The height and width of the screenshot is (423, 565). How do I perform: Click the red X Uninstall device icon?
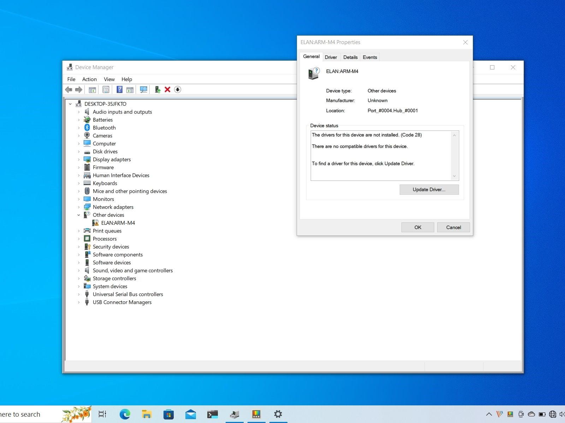pyautogui.click(x=167, y=90)
